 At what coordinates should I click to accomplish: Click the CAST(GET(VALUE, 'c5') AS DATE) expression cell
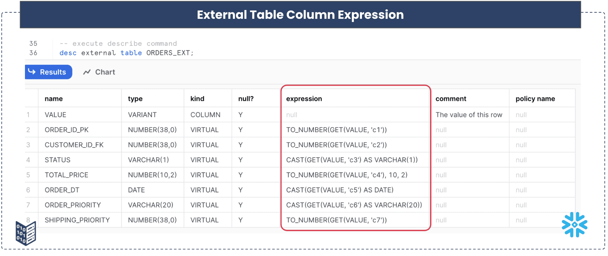click(340, 190)
